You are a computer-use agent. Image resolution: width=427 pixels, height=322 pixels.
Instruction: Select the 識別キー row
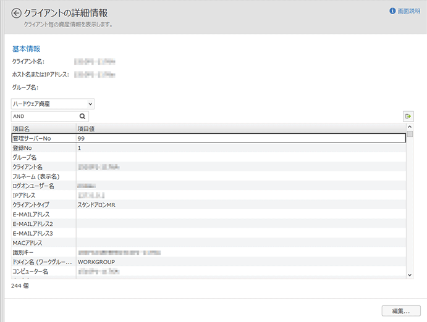pyautogui.click(x=209, y=252)
